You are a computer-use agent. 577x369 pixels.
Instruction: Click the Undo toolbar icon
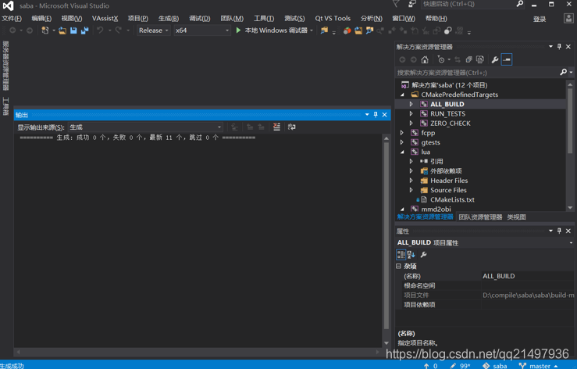[x=100, y=30]
